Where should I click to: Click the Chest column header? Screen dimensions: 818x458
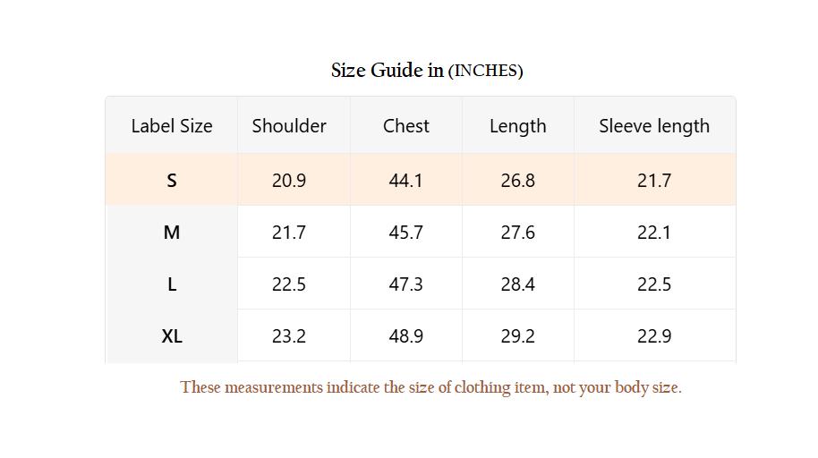(406, 126)
